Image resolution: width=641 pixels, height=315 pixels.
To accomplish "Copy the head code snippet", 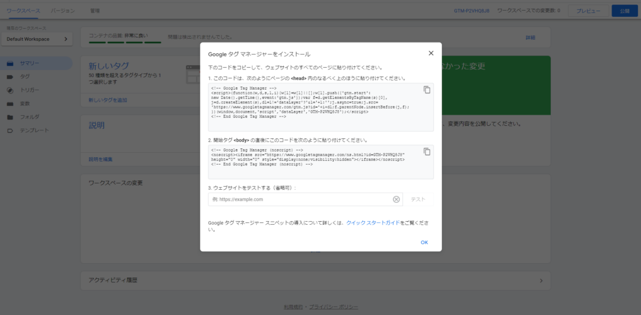I will [x=427, y=90].
